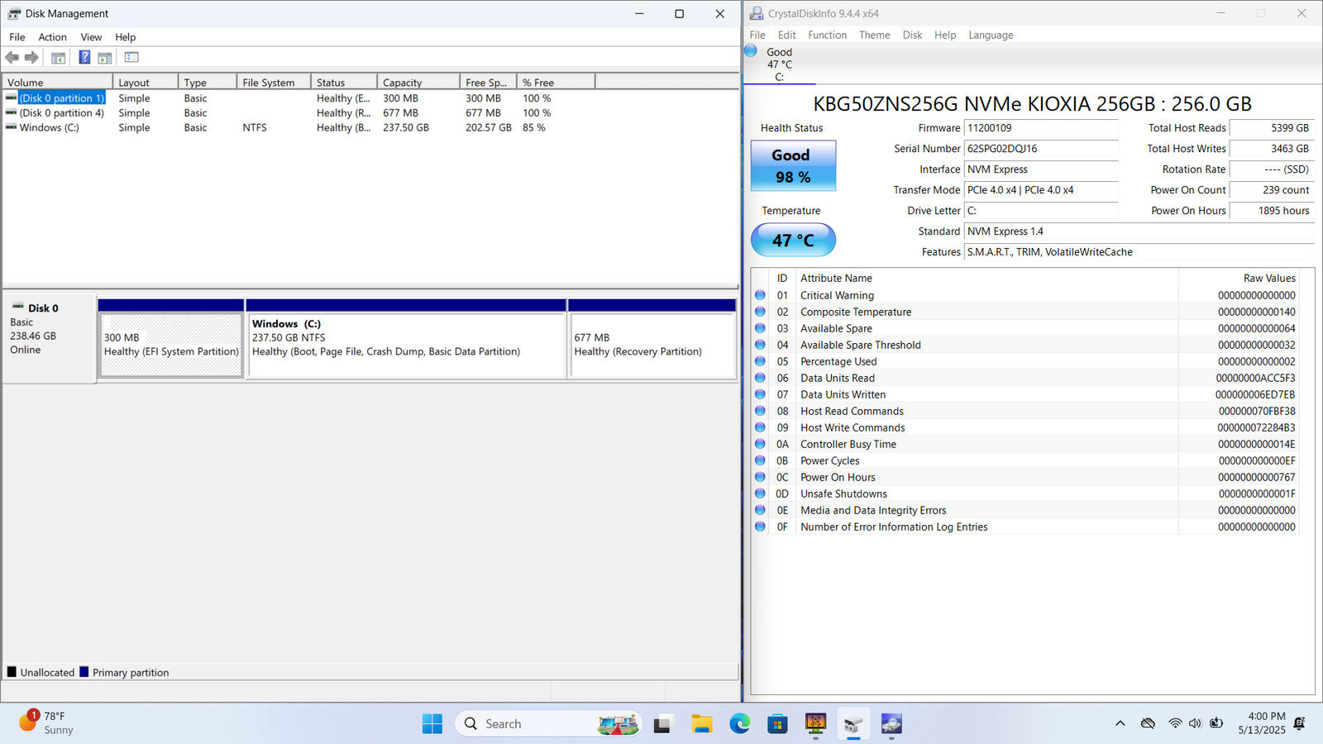Launch Microsoft Edge from the taskbar
The width and height of the screenshot is (1323, 744).
[739, 724]
